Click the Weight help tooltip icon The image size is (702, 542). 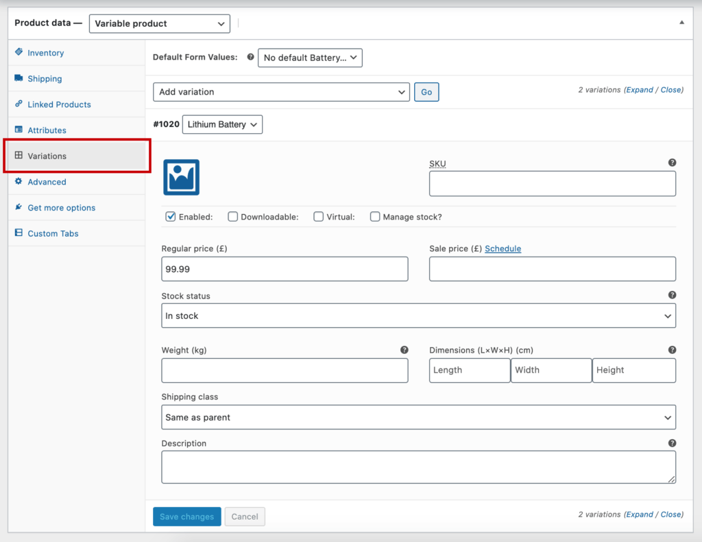pyautogui.click(x=404, y=349)
